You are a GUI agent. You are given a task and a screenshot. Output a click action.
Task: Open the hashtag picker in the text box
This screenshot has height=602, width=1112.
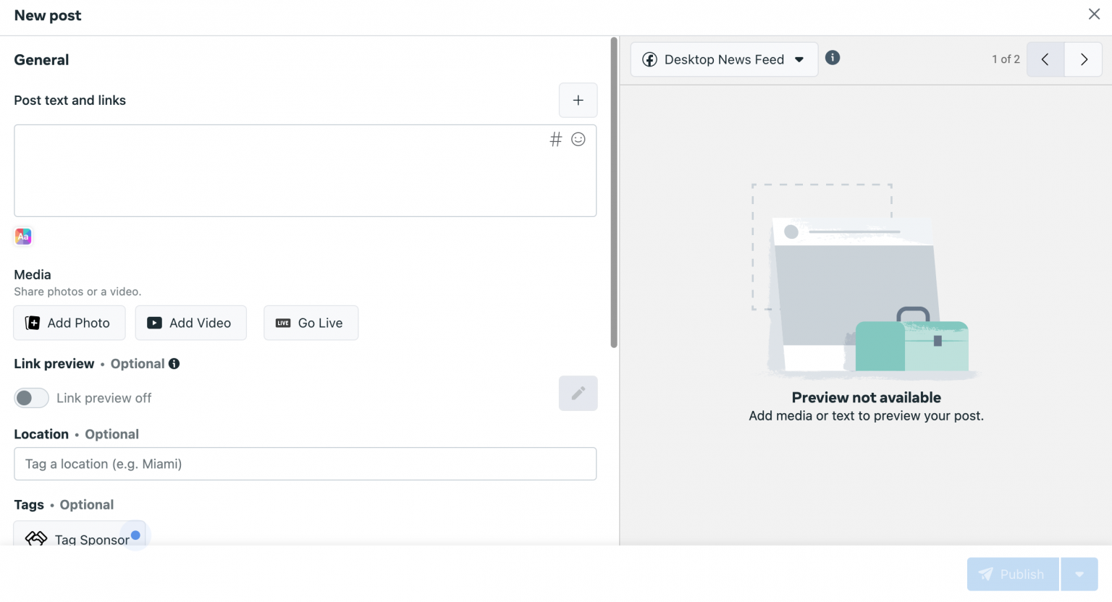[x=555, y=139]
